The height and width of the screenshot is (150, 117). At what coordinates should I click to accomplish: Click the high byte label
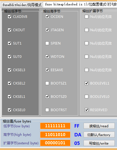[17, 135]
